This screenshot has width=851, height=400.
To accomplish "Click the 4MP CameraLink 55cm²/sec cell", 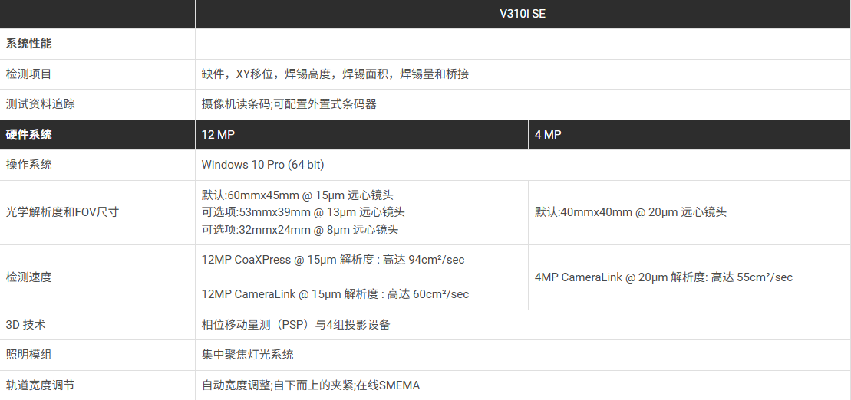I will 664,277.
